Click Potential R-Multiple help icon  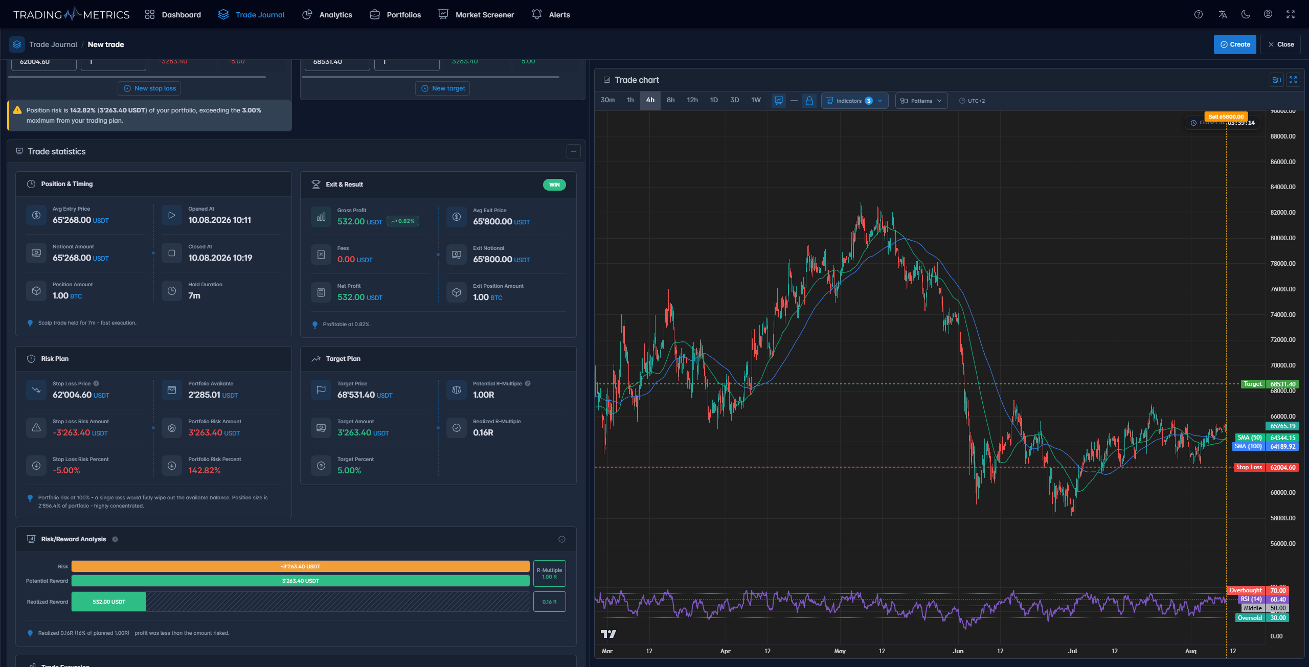tap(528, 383)
